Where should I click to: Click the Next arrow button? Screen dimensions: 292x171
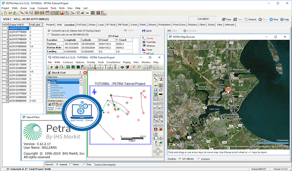pyautogui.click(x=274, y=19)
